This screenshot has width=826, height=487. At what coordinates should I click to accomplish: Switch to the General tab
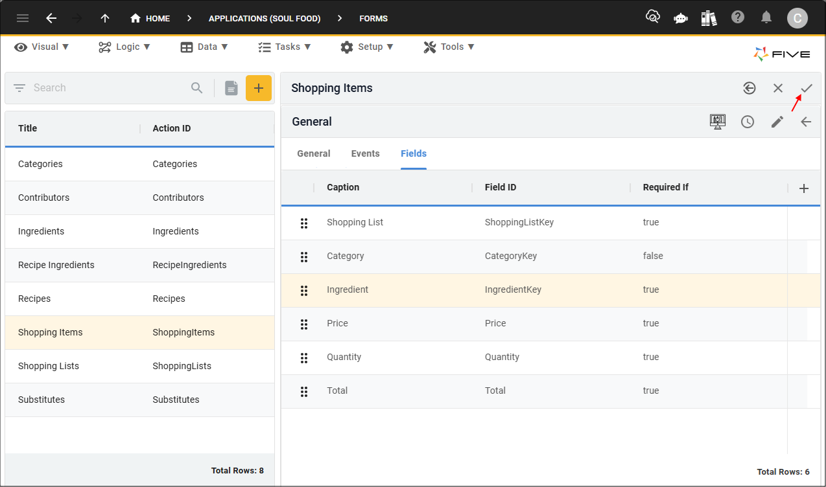pyautogui.click(x=314, y=153)
